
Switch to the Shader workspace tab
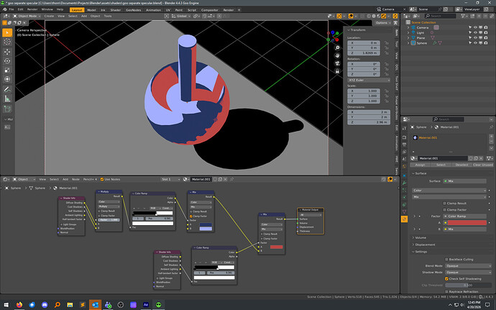116,10
